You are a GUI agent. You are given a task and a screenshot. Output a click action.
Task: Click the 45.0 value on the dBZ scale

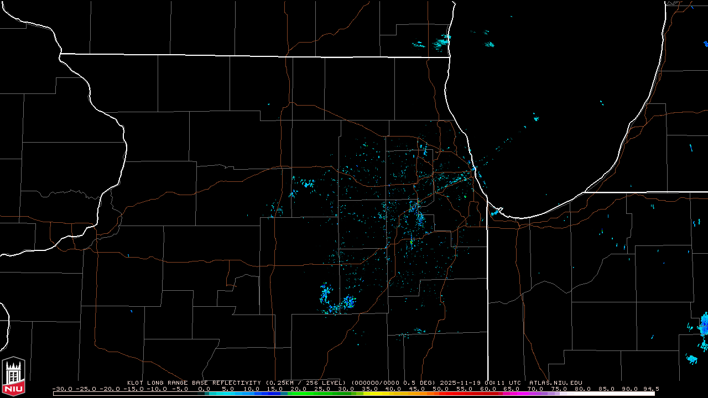(x=417, y=389)
